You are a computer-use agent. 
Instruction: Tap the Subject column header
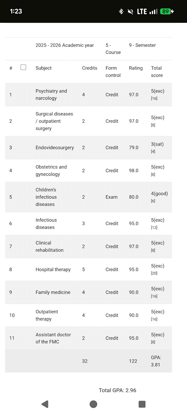click(43, 68)
